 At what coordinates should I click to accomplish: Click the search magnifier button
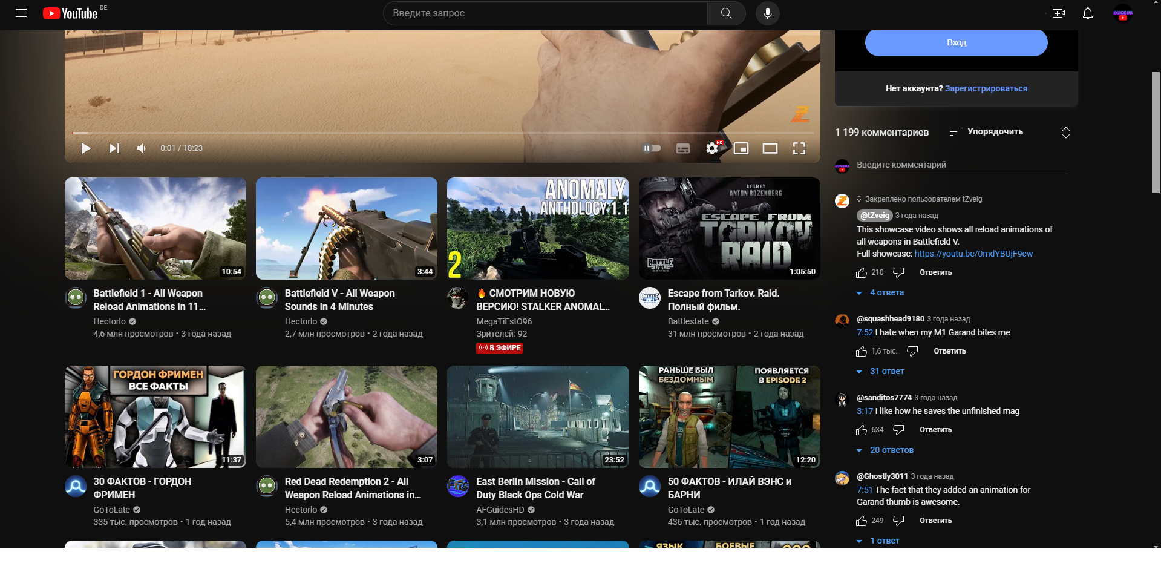tap(726, 13)
